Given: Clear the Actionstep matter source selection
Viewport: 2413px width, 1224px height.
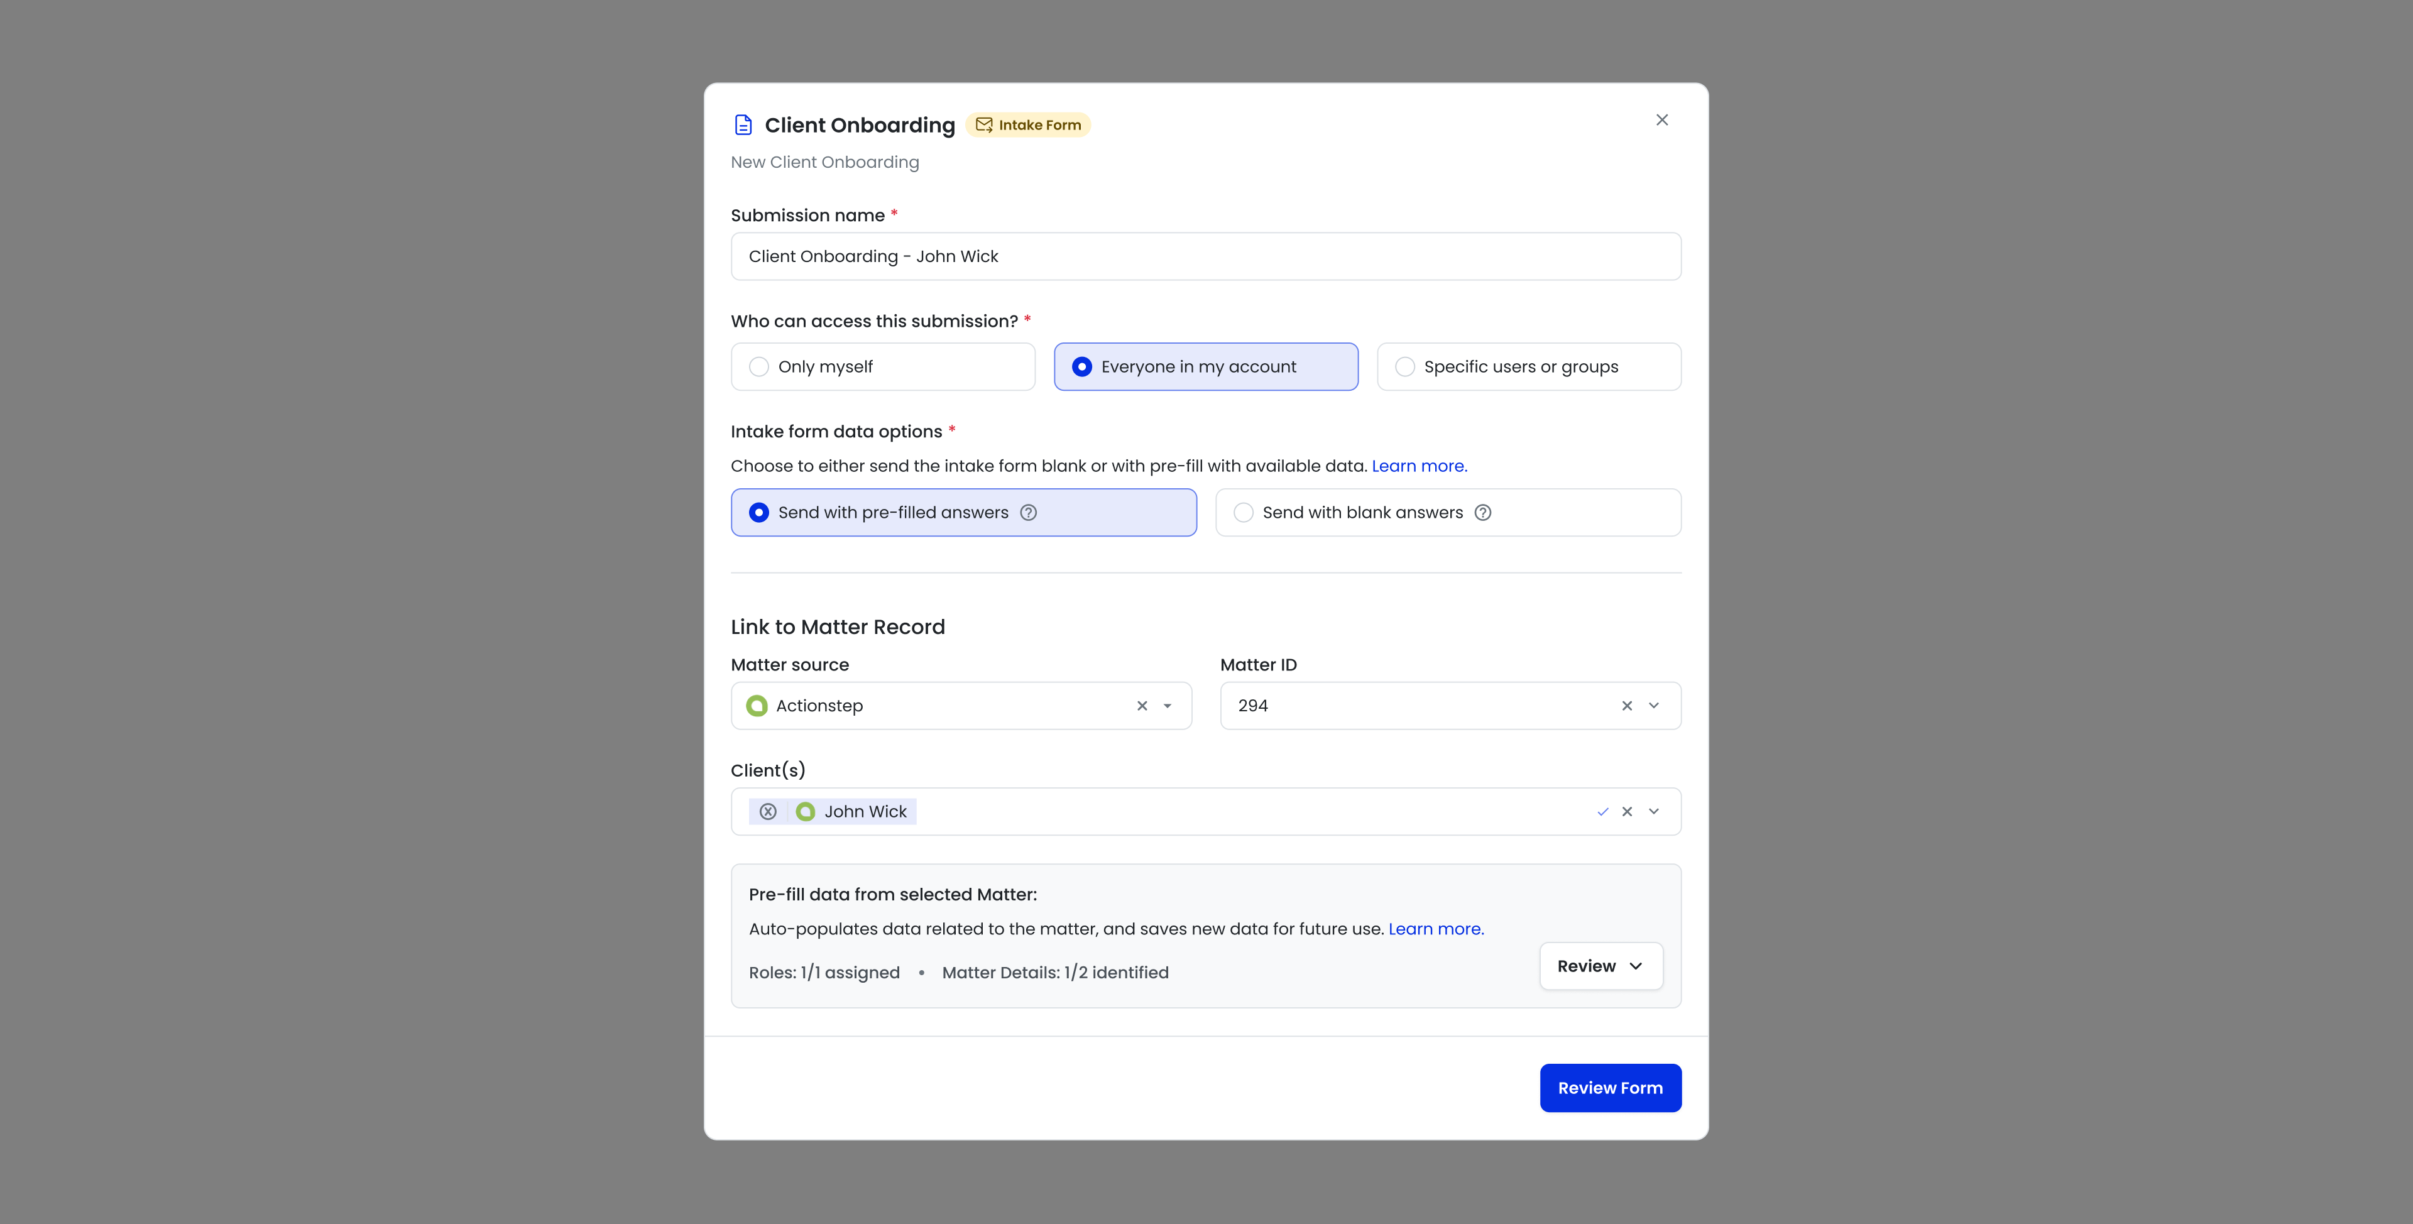Looking at the screenshot, I should point(1142,706).
